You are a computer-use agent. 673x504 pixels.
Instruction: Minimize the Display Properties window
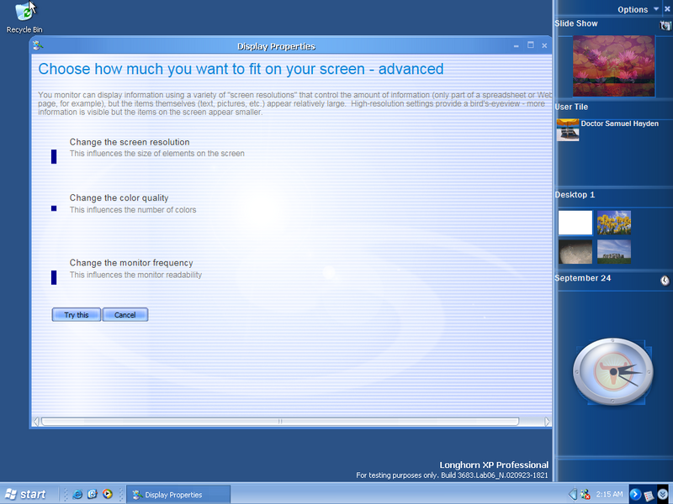(516, 45)
